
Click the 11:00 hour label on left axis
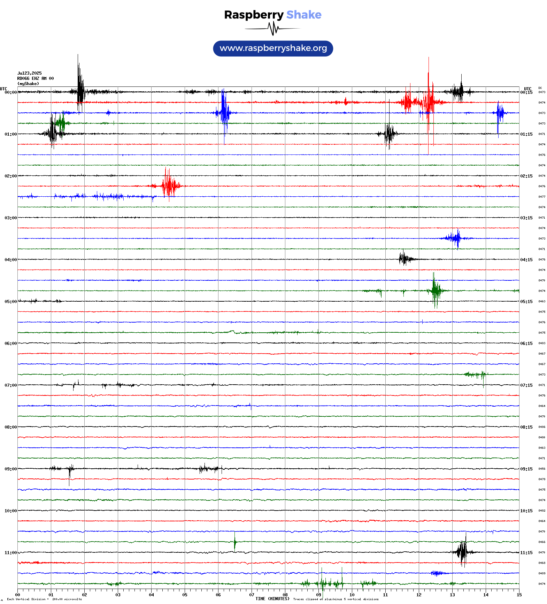10,553
